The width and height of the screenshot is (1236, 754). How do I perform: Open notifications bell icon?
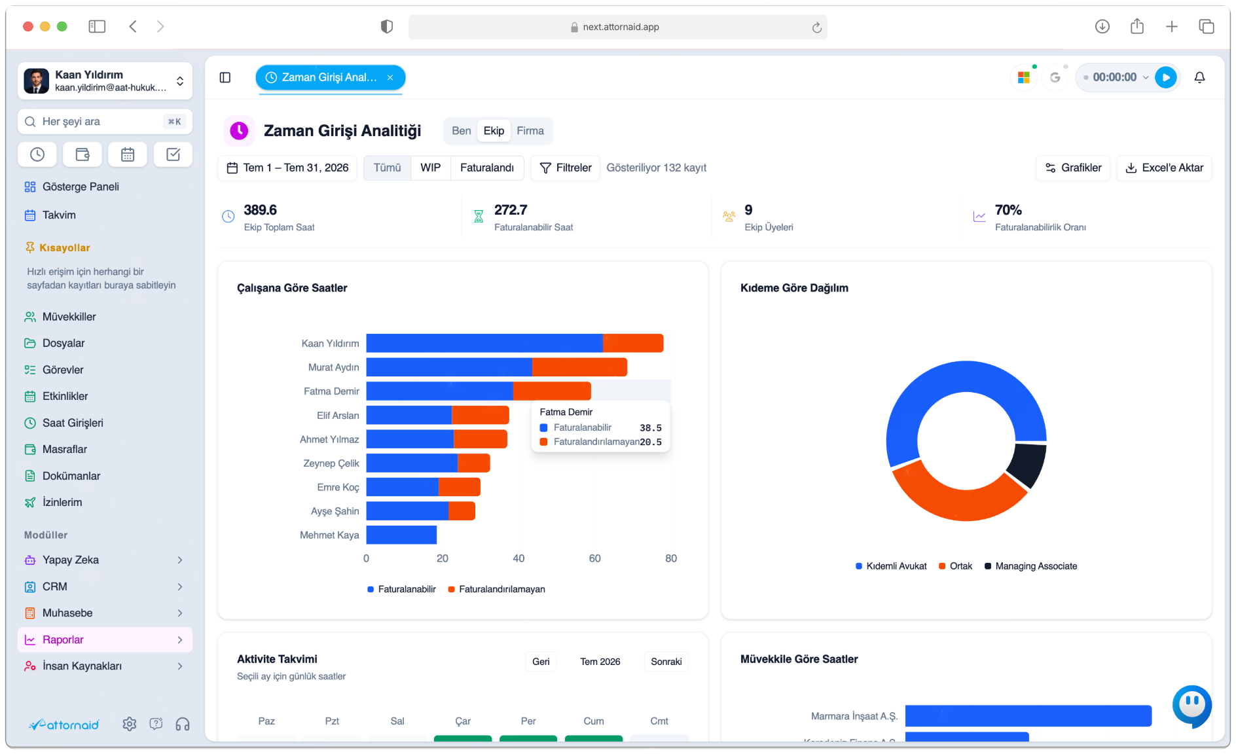point(1199,77)
